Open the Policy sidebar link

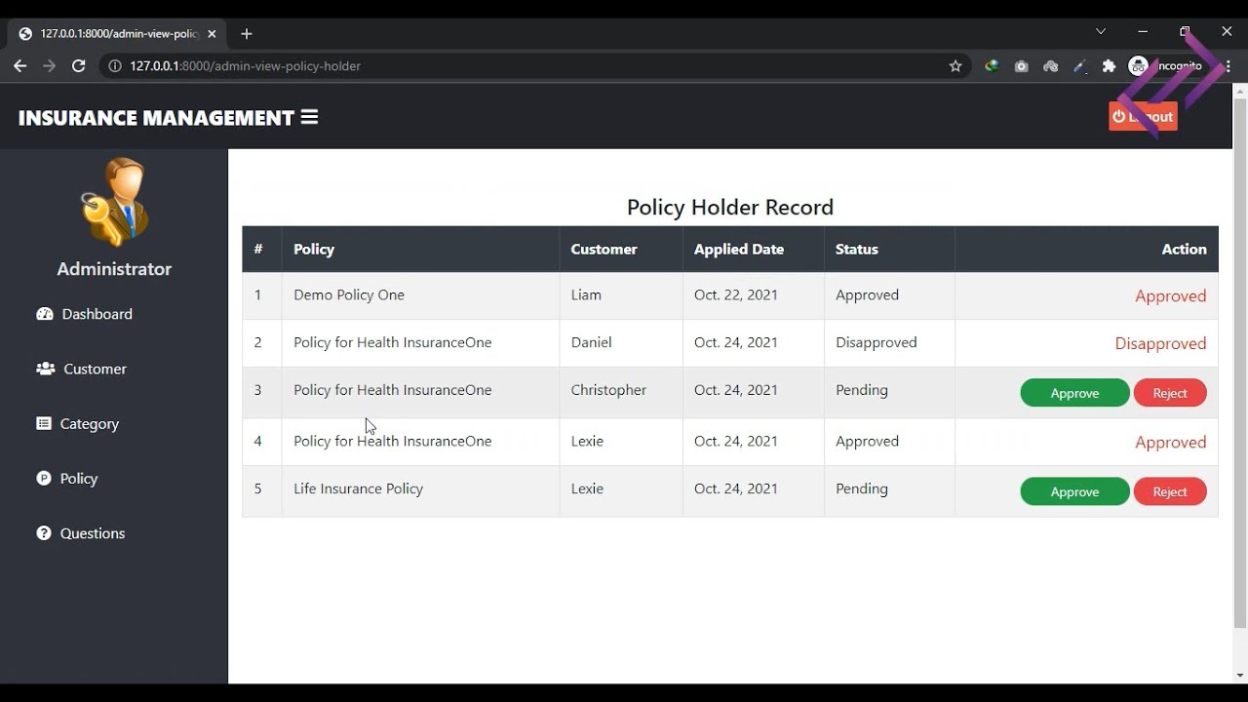[67, 479]
